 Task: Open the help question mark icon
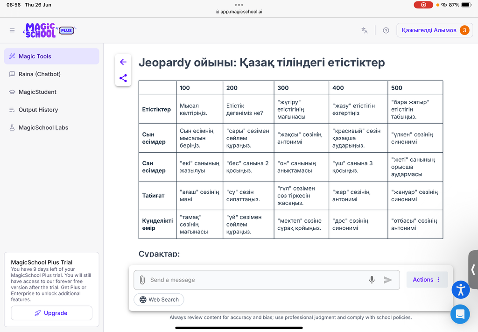(x=386, y=30)
